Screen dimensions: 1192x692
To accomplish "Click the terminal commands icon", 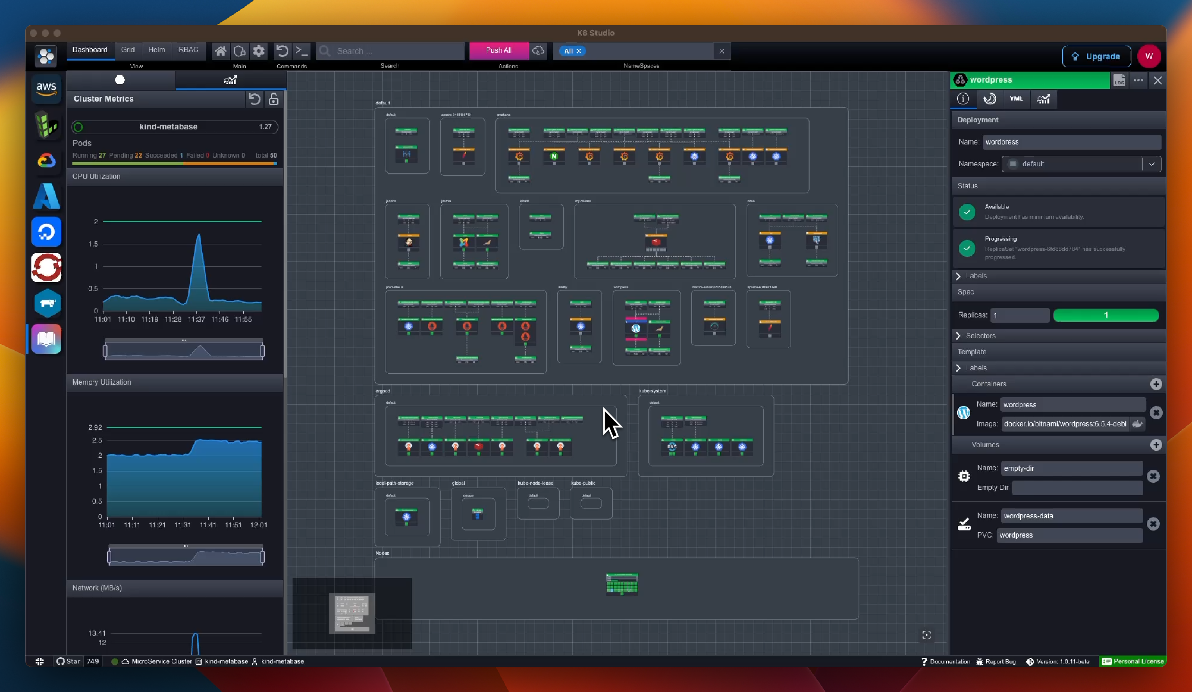I will click(x=301, y=51).
